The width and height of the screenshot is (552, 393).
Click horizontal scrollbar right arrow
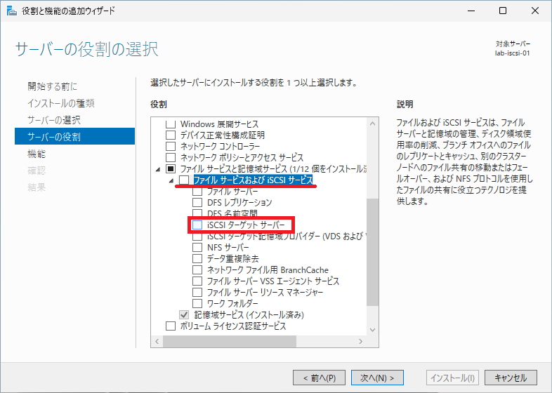tap(360, 341)
